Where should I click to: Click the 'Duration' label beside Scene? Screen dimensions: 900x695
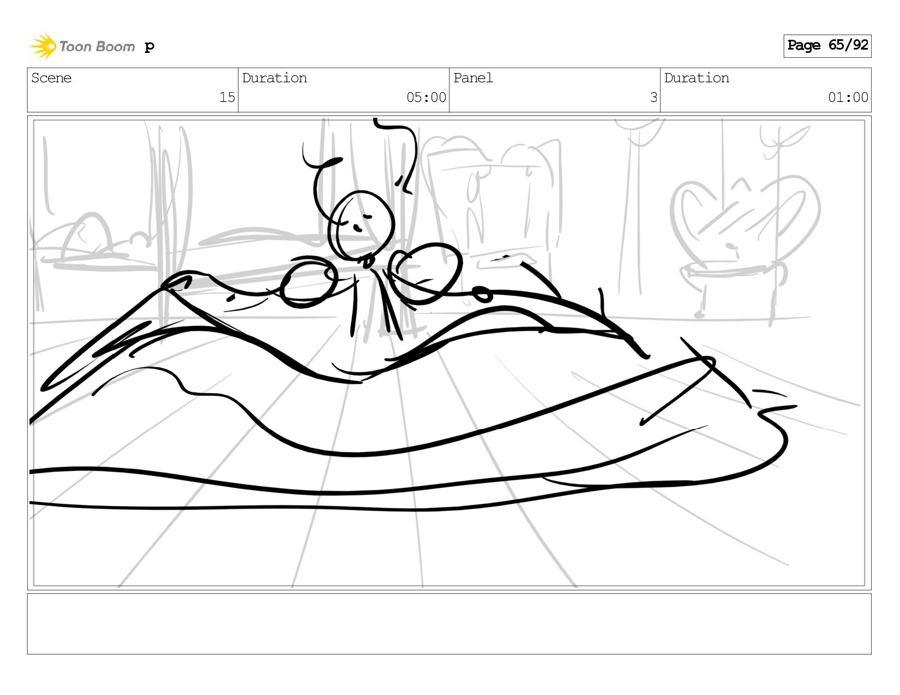click(x=274, y=78)
